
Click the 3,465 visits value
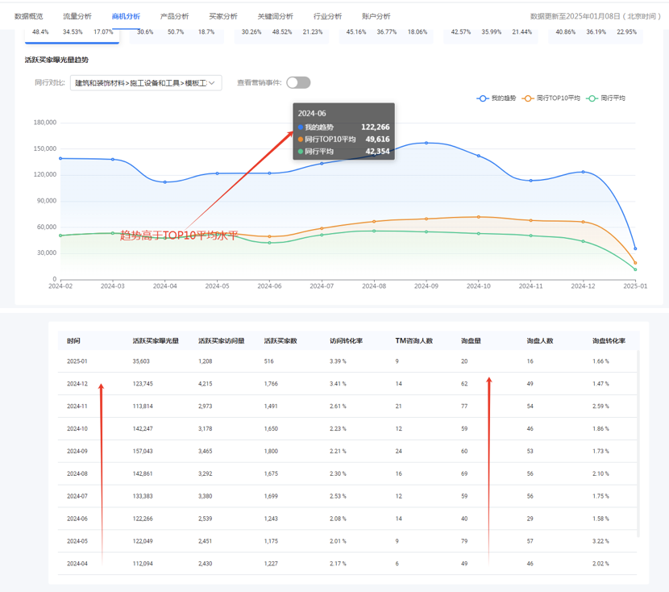pyautogui.click(x=206, y=451)
